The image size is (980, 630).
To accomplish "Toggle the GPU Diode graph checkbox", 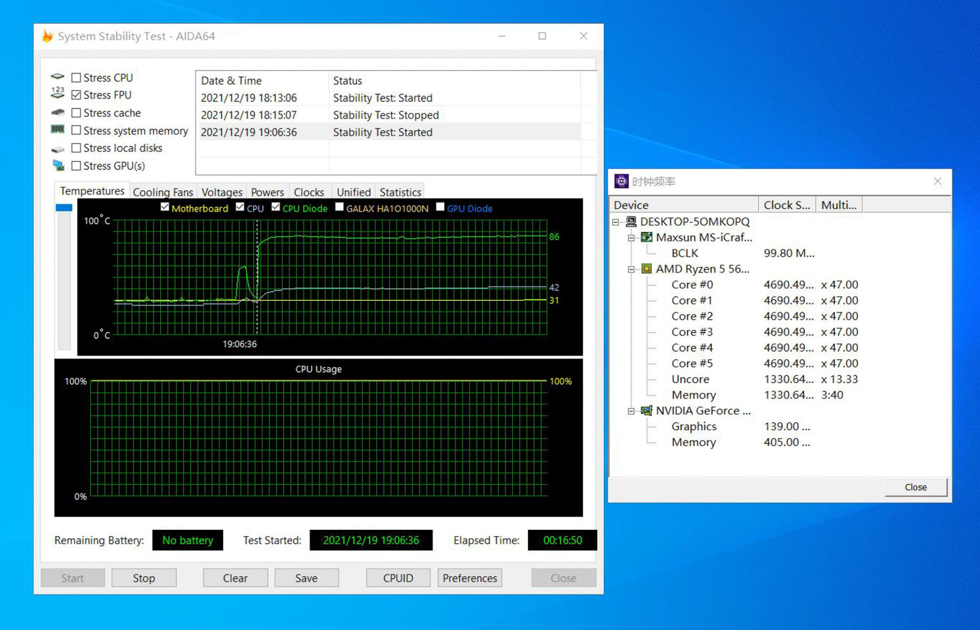I will tap(440, 207).
